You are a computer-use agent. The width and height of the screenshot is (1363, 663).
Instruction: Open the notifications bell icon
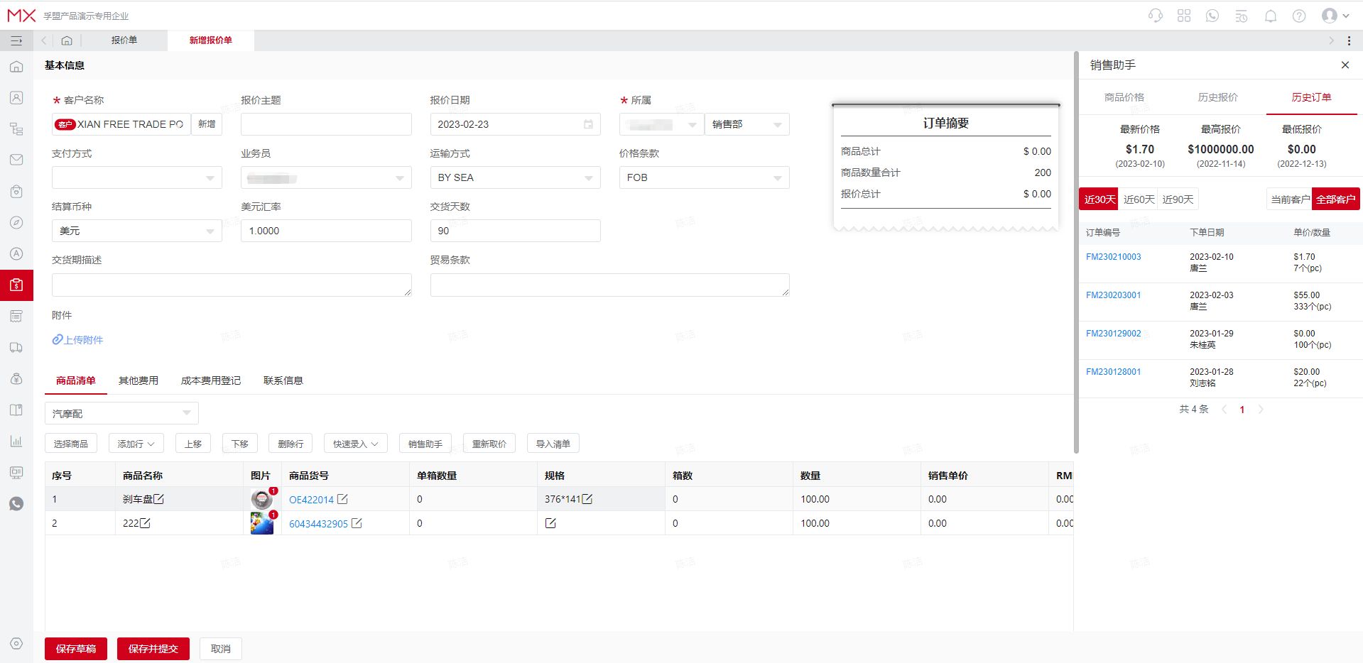coord(1271,15)
